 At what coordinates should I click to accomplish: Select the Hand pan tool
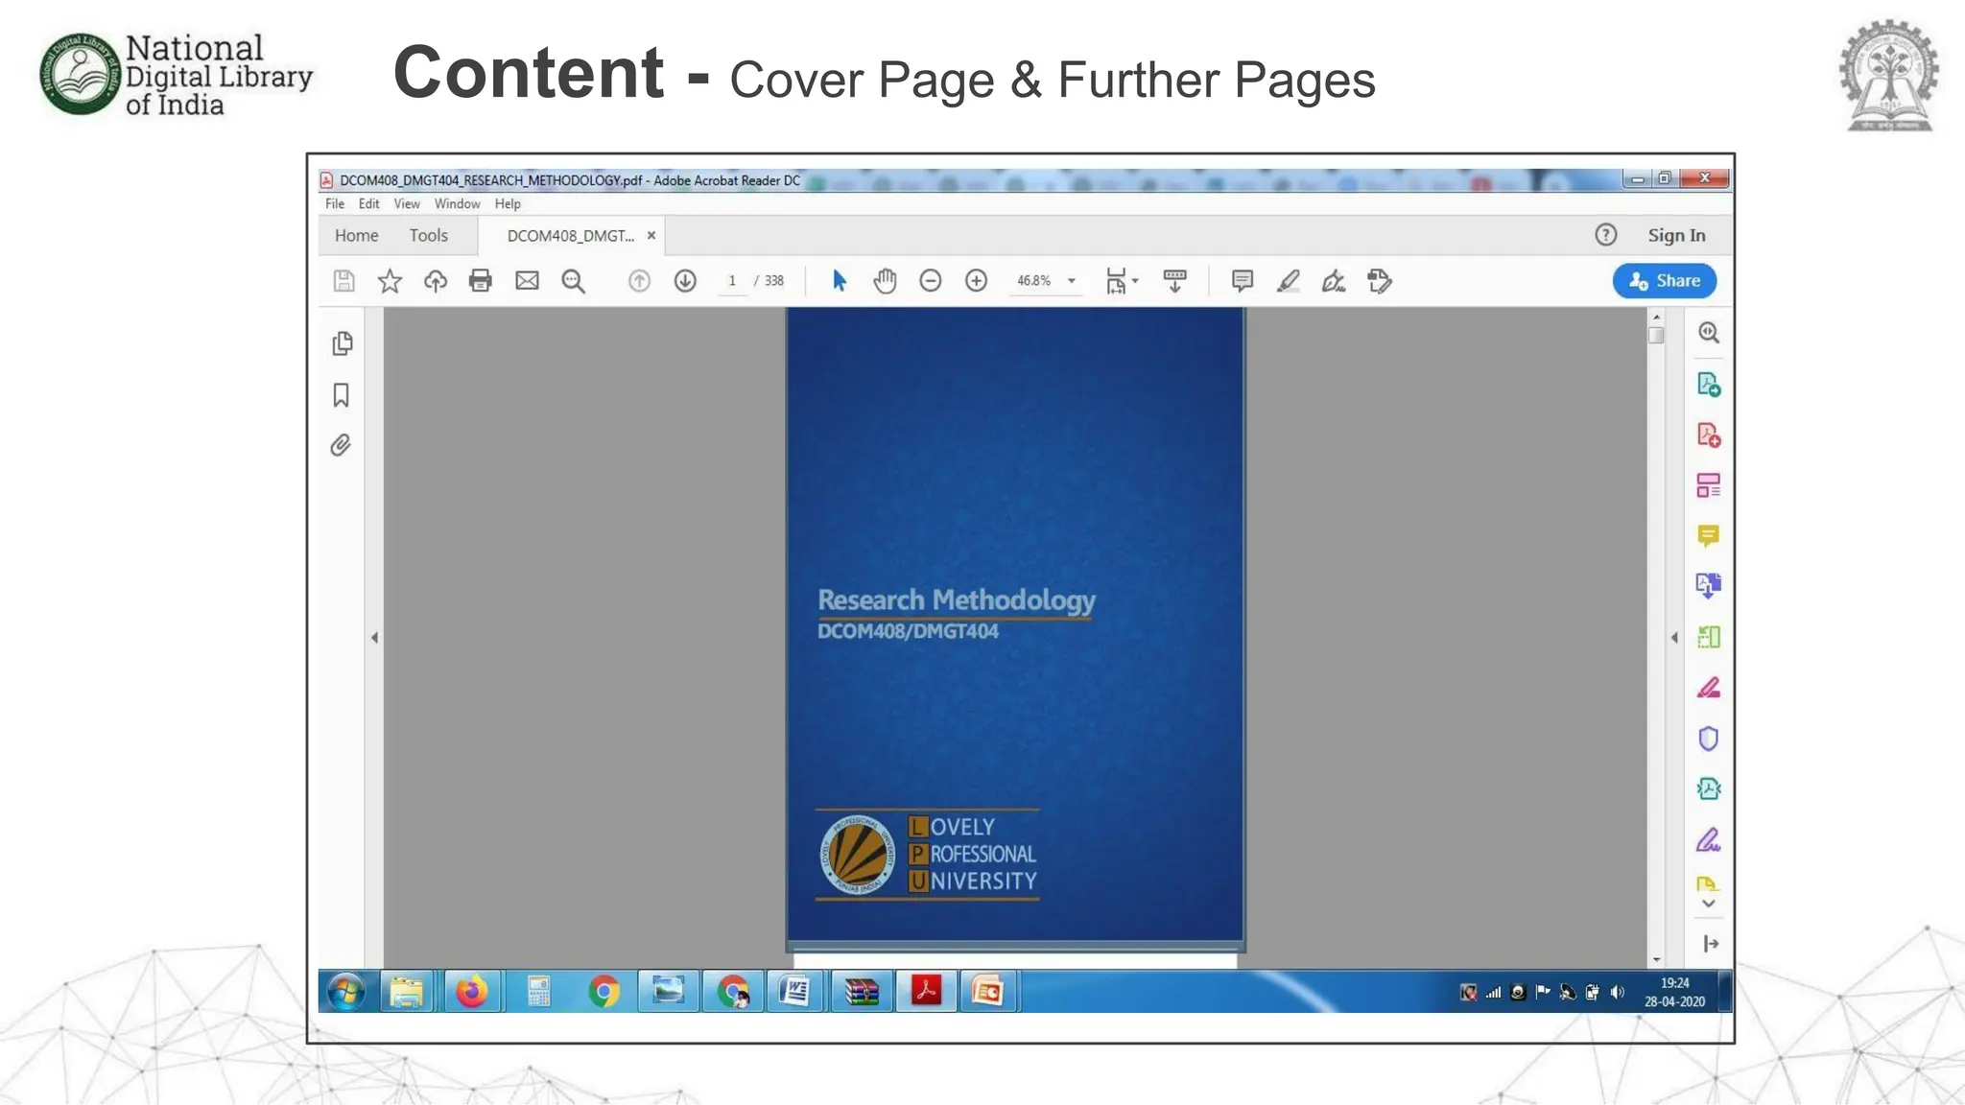[885, 281]
